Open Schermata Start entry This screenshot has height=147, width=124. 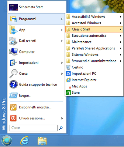[37, 7]
